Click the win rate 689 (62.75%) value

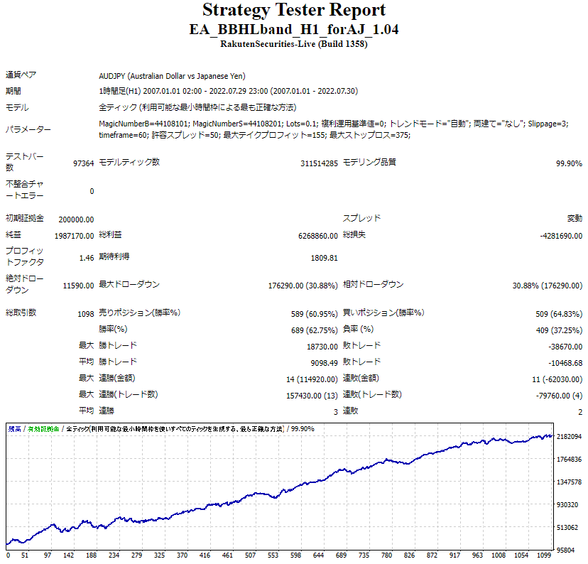click(315, 330)
